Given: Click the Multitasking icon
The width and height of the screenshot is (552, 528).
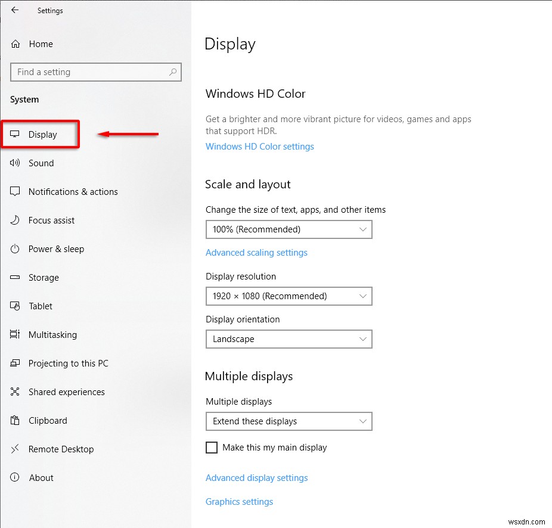Looking at the screenshot, I should 15,334.
